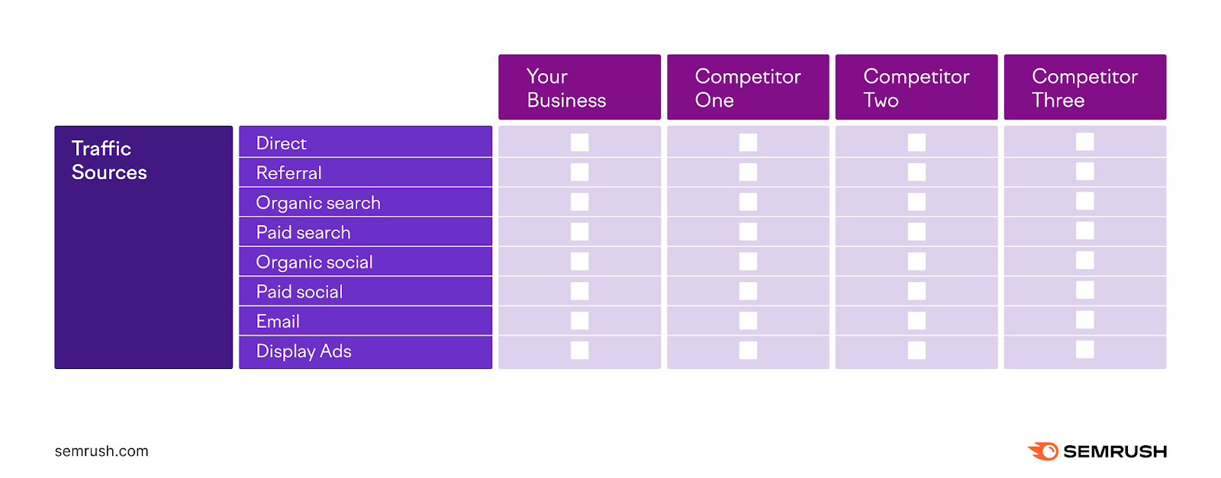The width and height of the screenshot is (1221, 478).
Task: Select the Competitor One column header
Action: [748, 88]
